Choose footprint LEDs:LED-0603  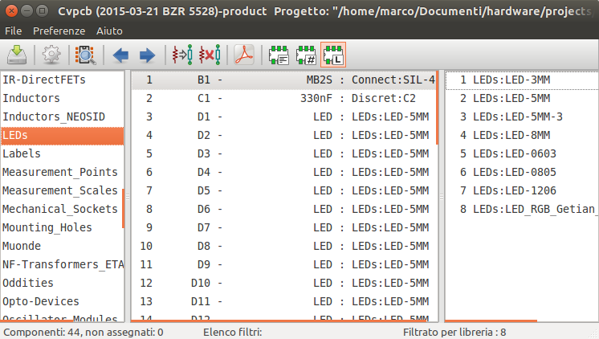(522, 153)
